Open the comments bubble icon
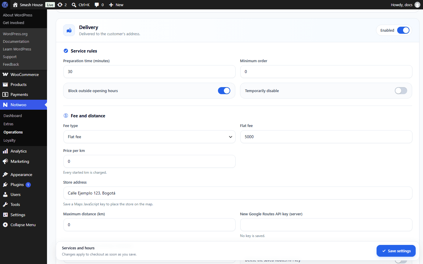 97,5
